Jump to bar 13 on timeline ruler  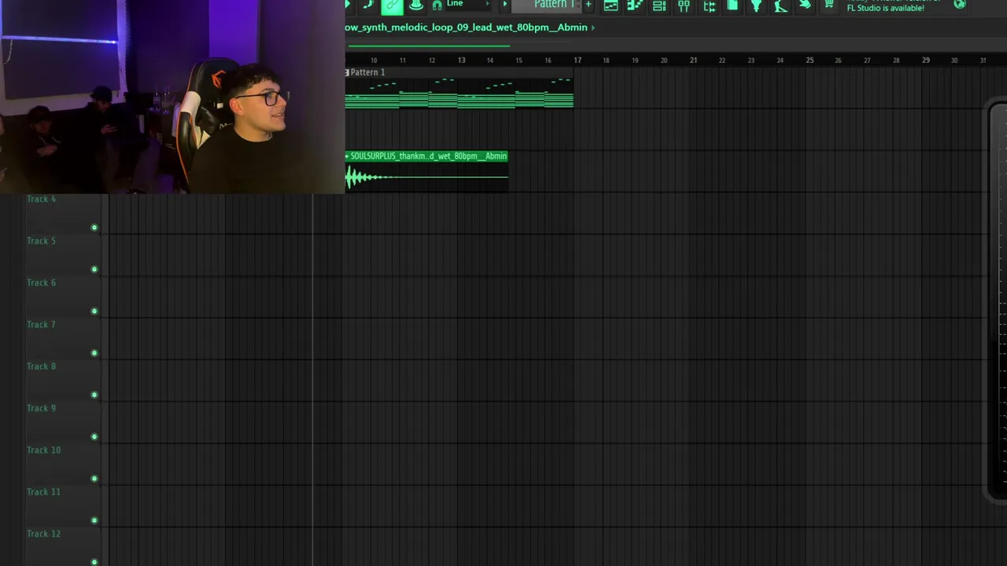pyautogui.click(x=461, y=60)
